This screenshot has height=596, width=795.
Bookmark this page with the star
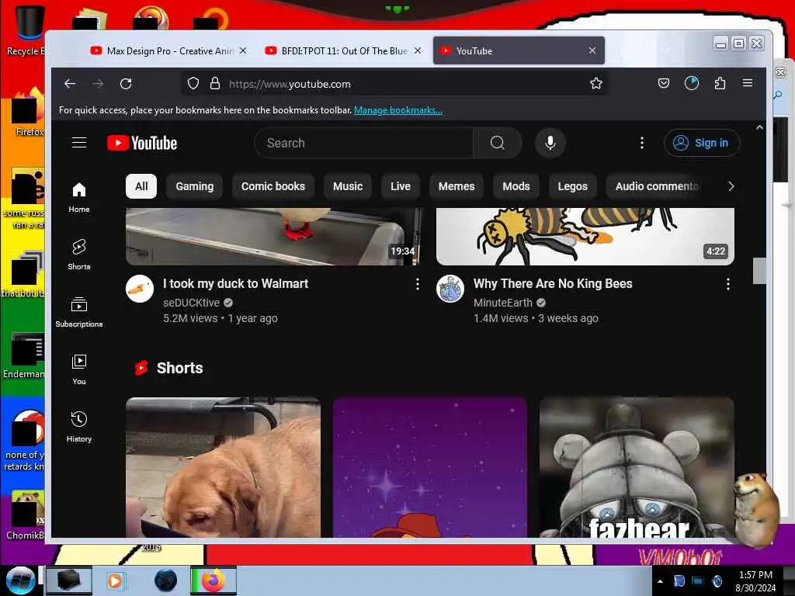(596, 84)
